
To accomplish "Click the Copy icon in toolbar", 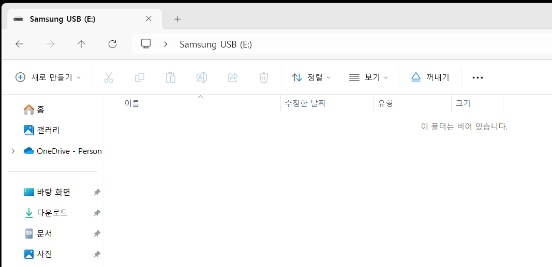I will point(140,77).
